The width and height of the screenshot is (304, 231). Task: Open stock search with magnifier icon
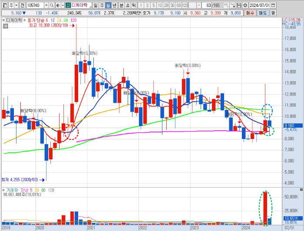(x=52, y=5)
